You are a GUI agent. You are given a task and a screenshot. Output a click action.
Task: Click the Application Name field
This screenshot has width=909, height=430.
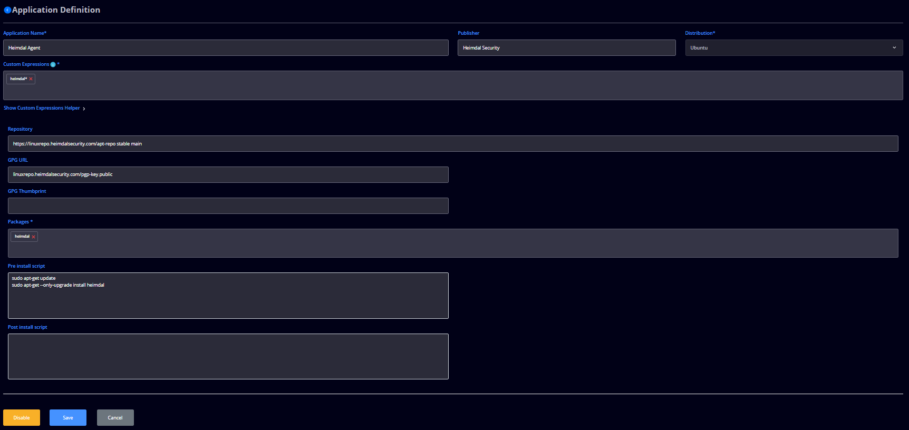226,48
